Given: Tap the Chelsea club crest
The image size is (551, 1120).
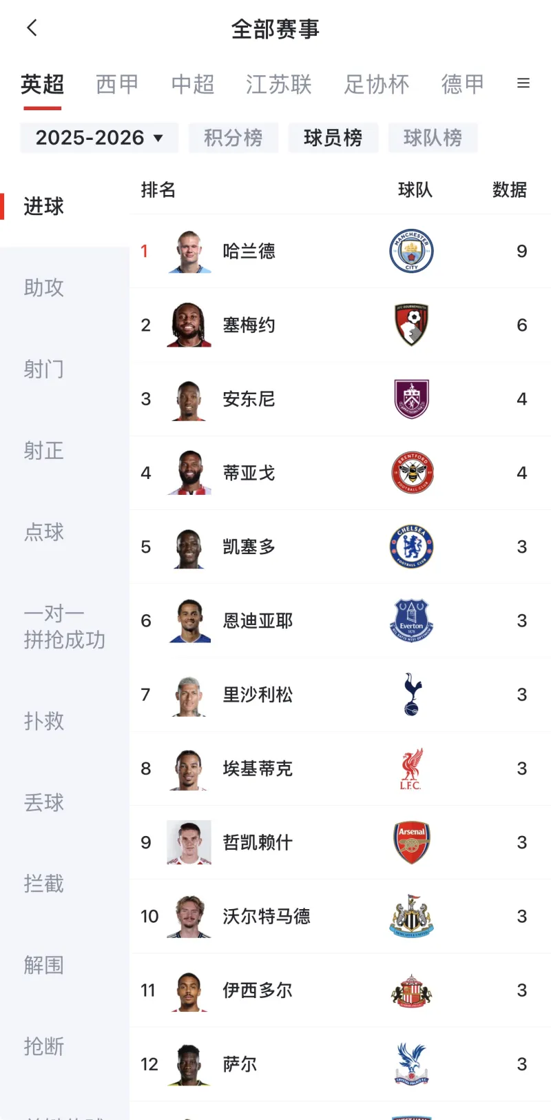Looking at the screenshot, I should pyautogui.click(x=411, y=547).
